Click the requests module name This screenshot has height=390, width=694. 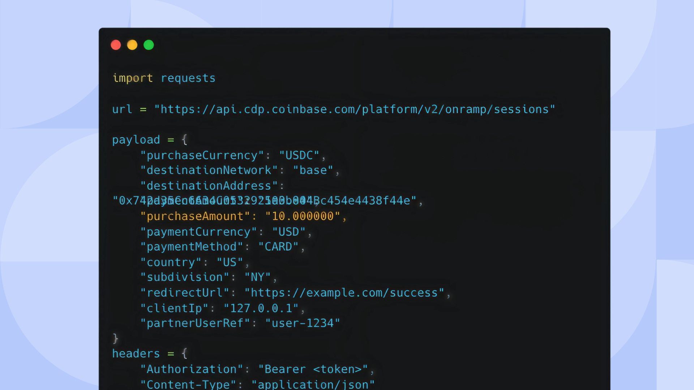pyautogui.click(x=188, y=78)
